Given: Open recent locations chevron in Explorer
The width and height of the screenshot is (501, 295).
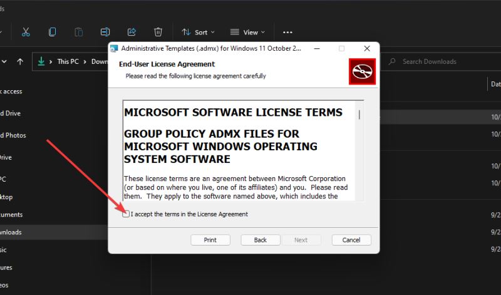Looking at the screenshot, I should [x=4, y=61].
